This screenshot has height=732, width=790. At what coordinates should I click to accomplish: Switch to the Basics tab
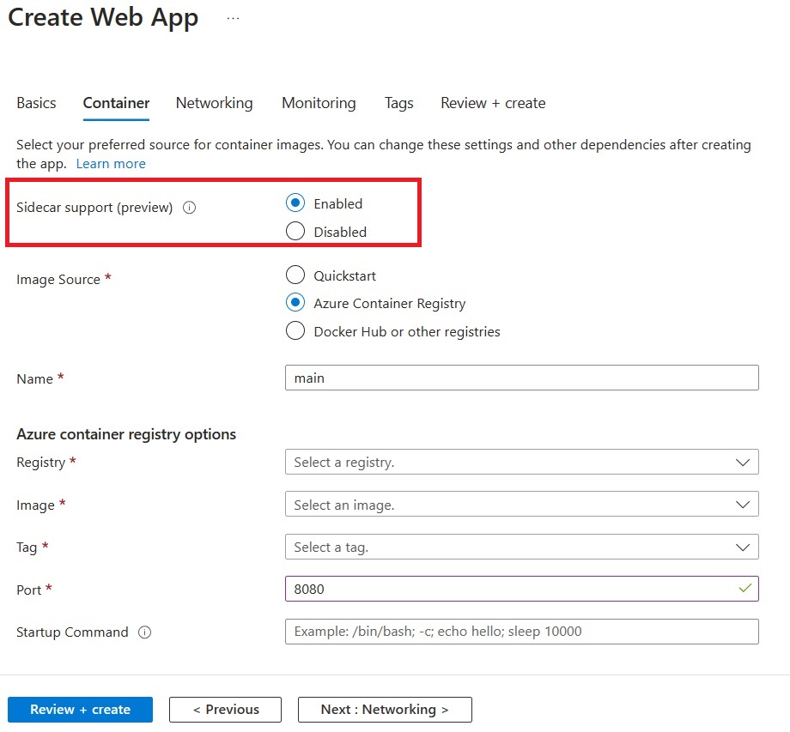click(x=36, y=103)
